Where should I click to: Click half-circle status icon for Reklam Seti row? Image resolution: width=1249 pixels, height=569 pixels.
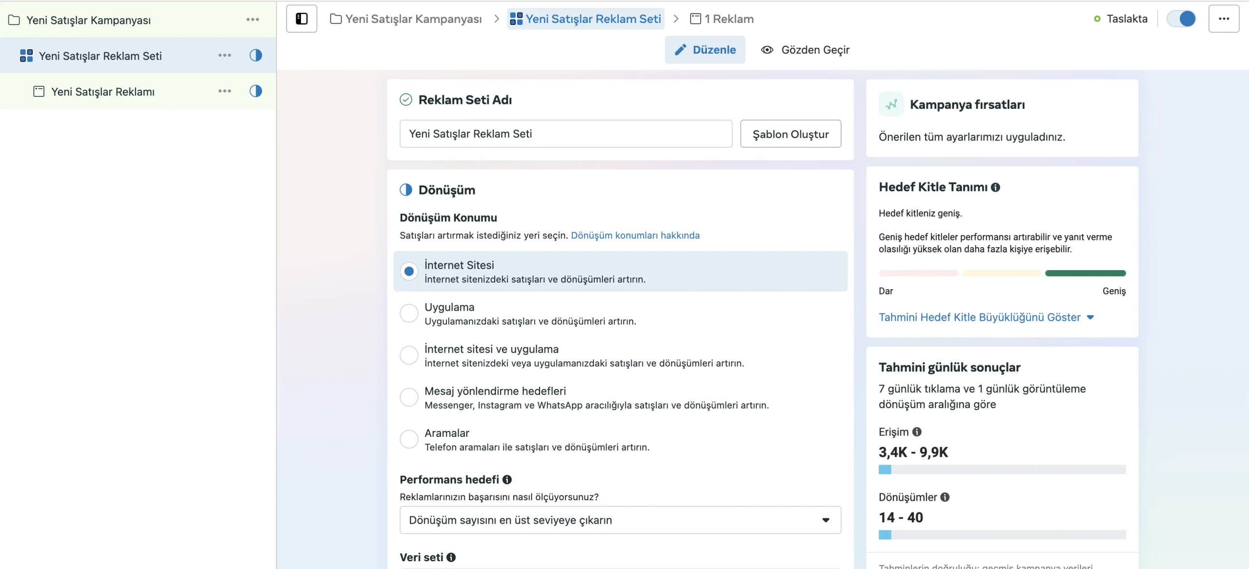pyautogui.click(x=256, y=56)
